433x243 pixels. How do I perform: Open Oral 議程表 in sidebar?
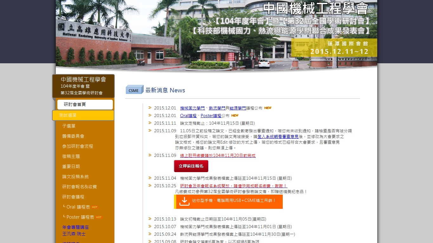click(x=76, y=207)
